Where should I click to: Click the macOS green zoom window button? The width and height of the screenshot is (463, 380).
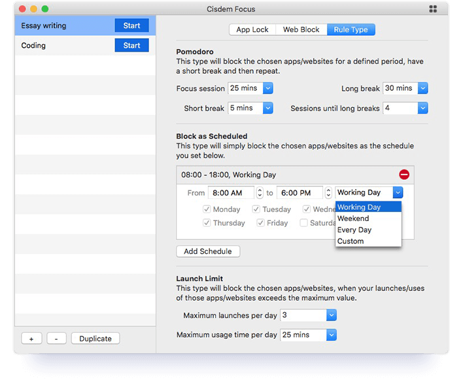[45, 9]
